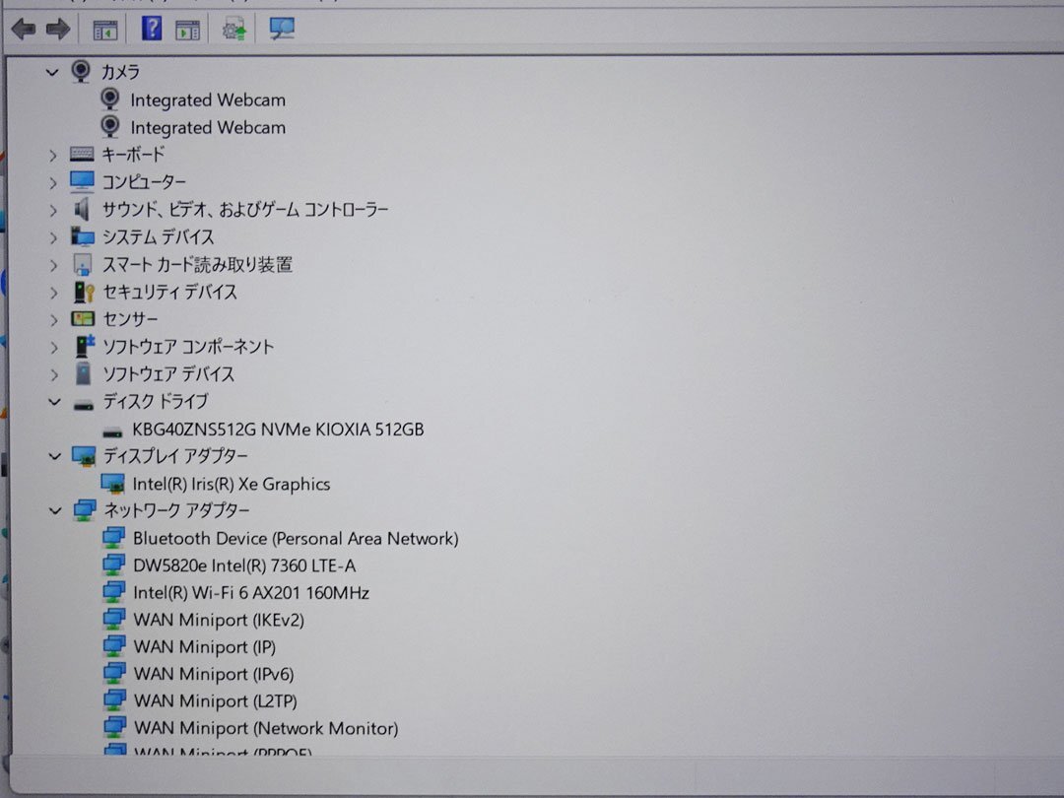The height and width of the screenshot is (798, 1064).
Task: Click the camera icon beside カメラ
Action: (81, 71)
